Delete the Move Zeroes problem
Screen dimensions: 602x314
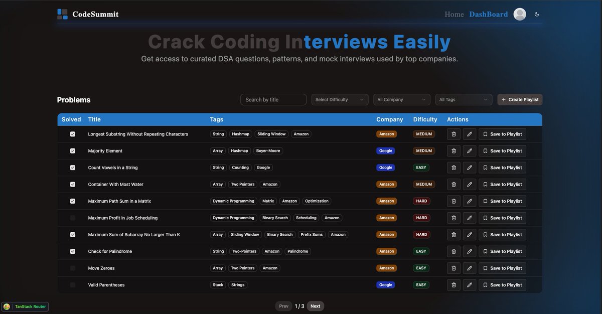[x=454, y=268]
